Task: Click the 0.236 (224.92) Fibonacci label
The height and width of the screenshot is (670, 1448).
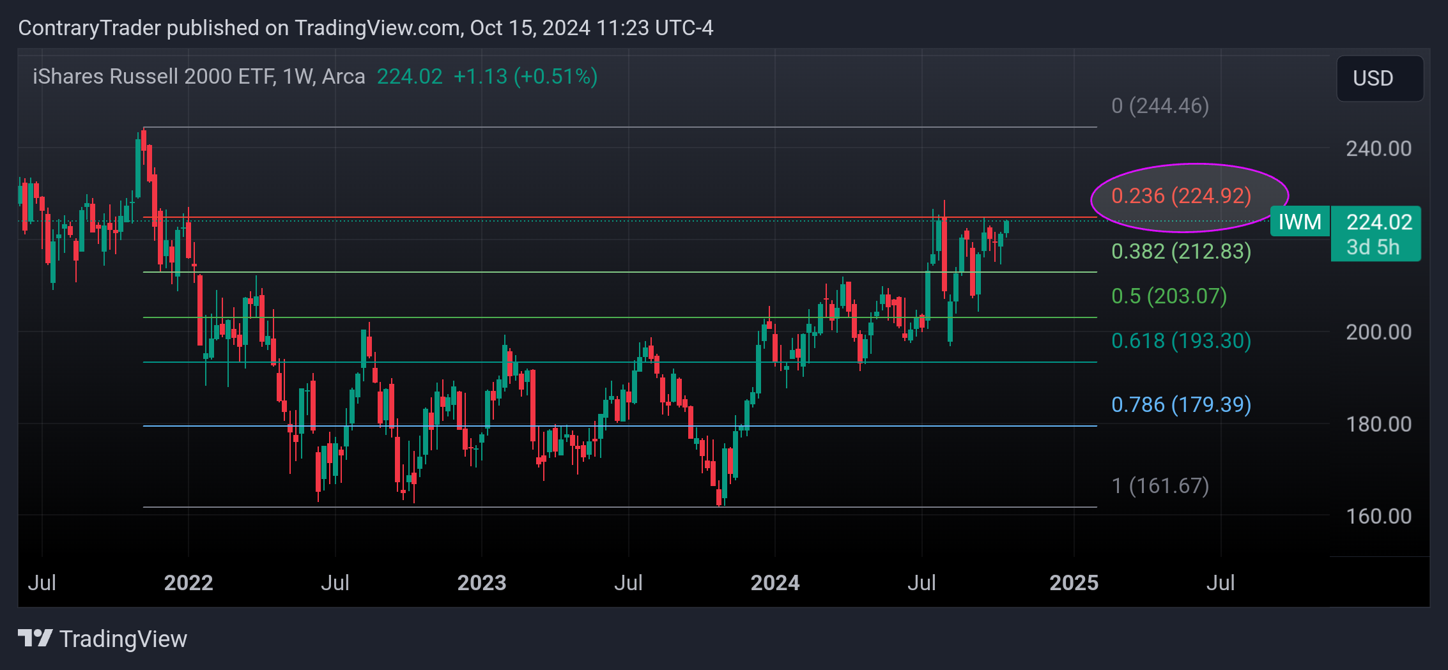Action: point(1181,195)
